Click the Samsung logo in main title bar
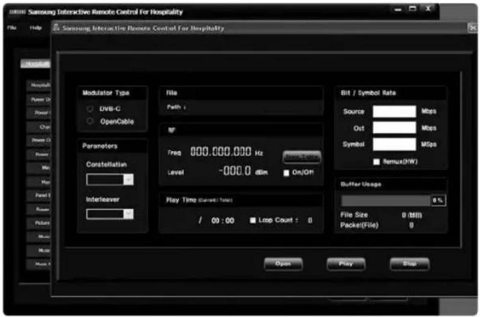The image size is (480, 317). point(17,12)
